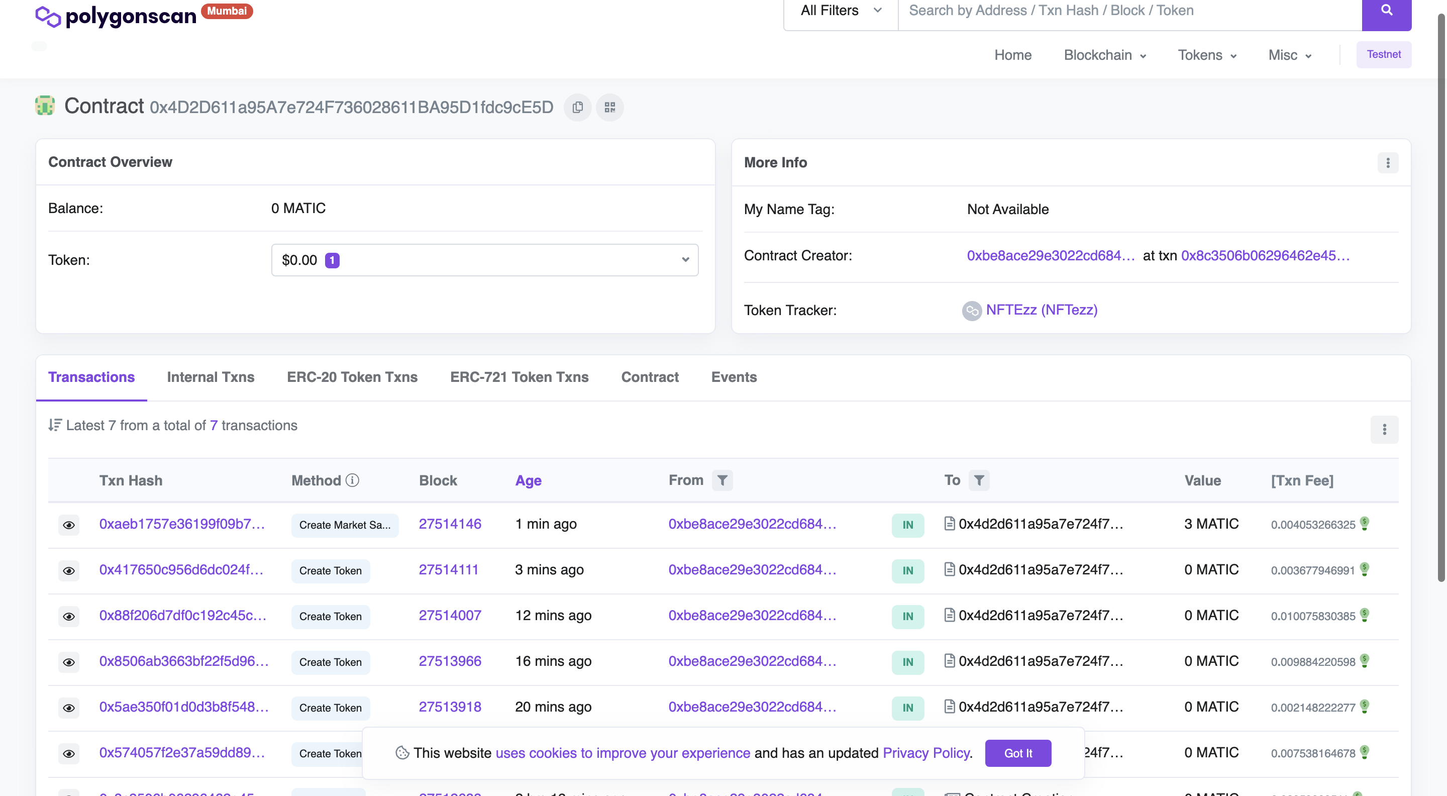This screenshot has height=796, width=1447.
Task: Show QR code for contract address
Action: point(609,108)
